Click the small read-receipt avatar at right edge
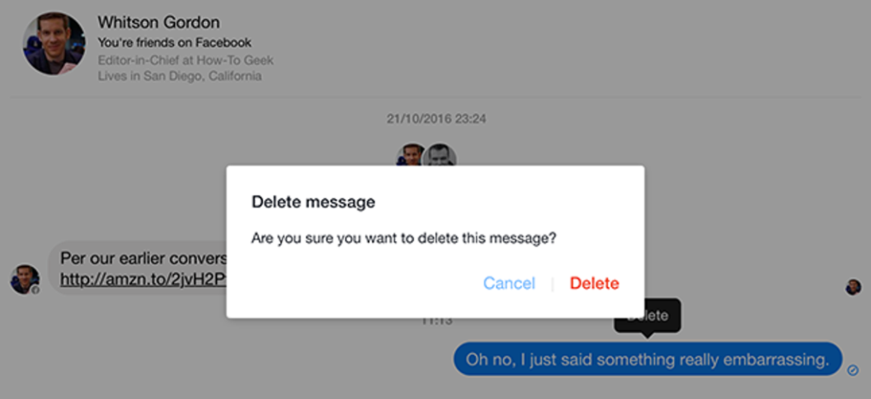Screen dimensions: 871x399 pyautogui.click(x=853, y=287)
